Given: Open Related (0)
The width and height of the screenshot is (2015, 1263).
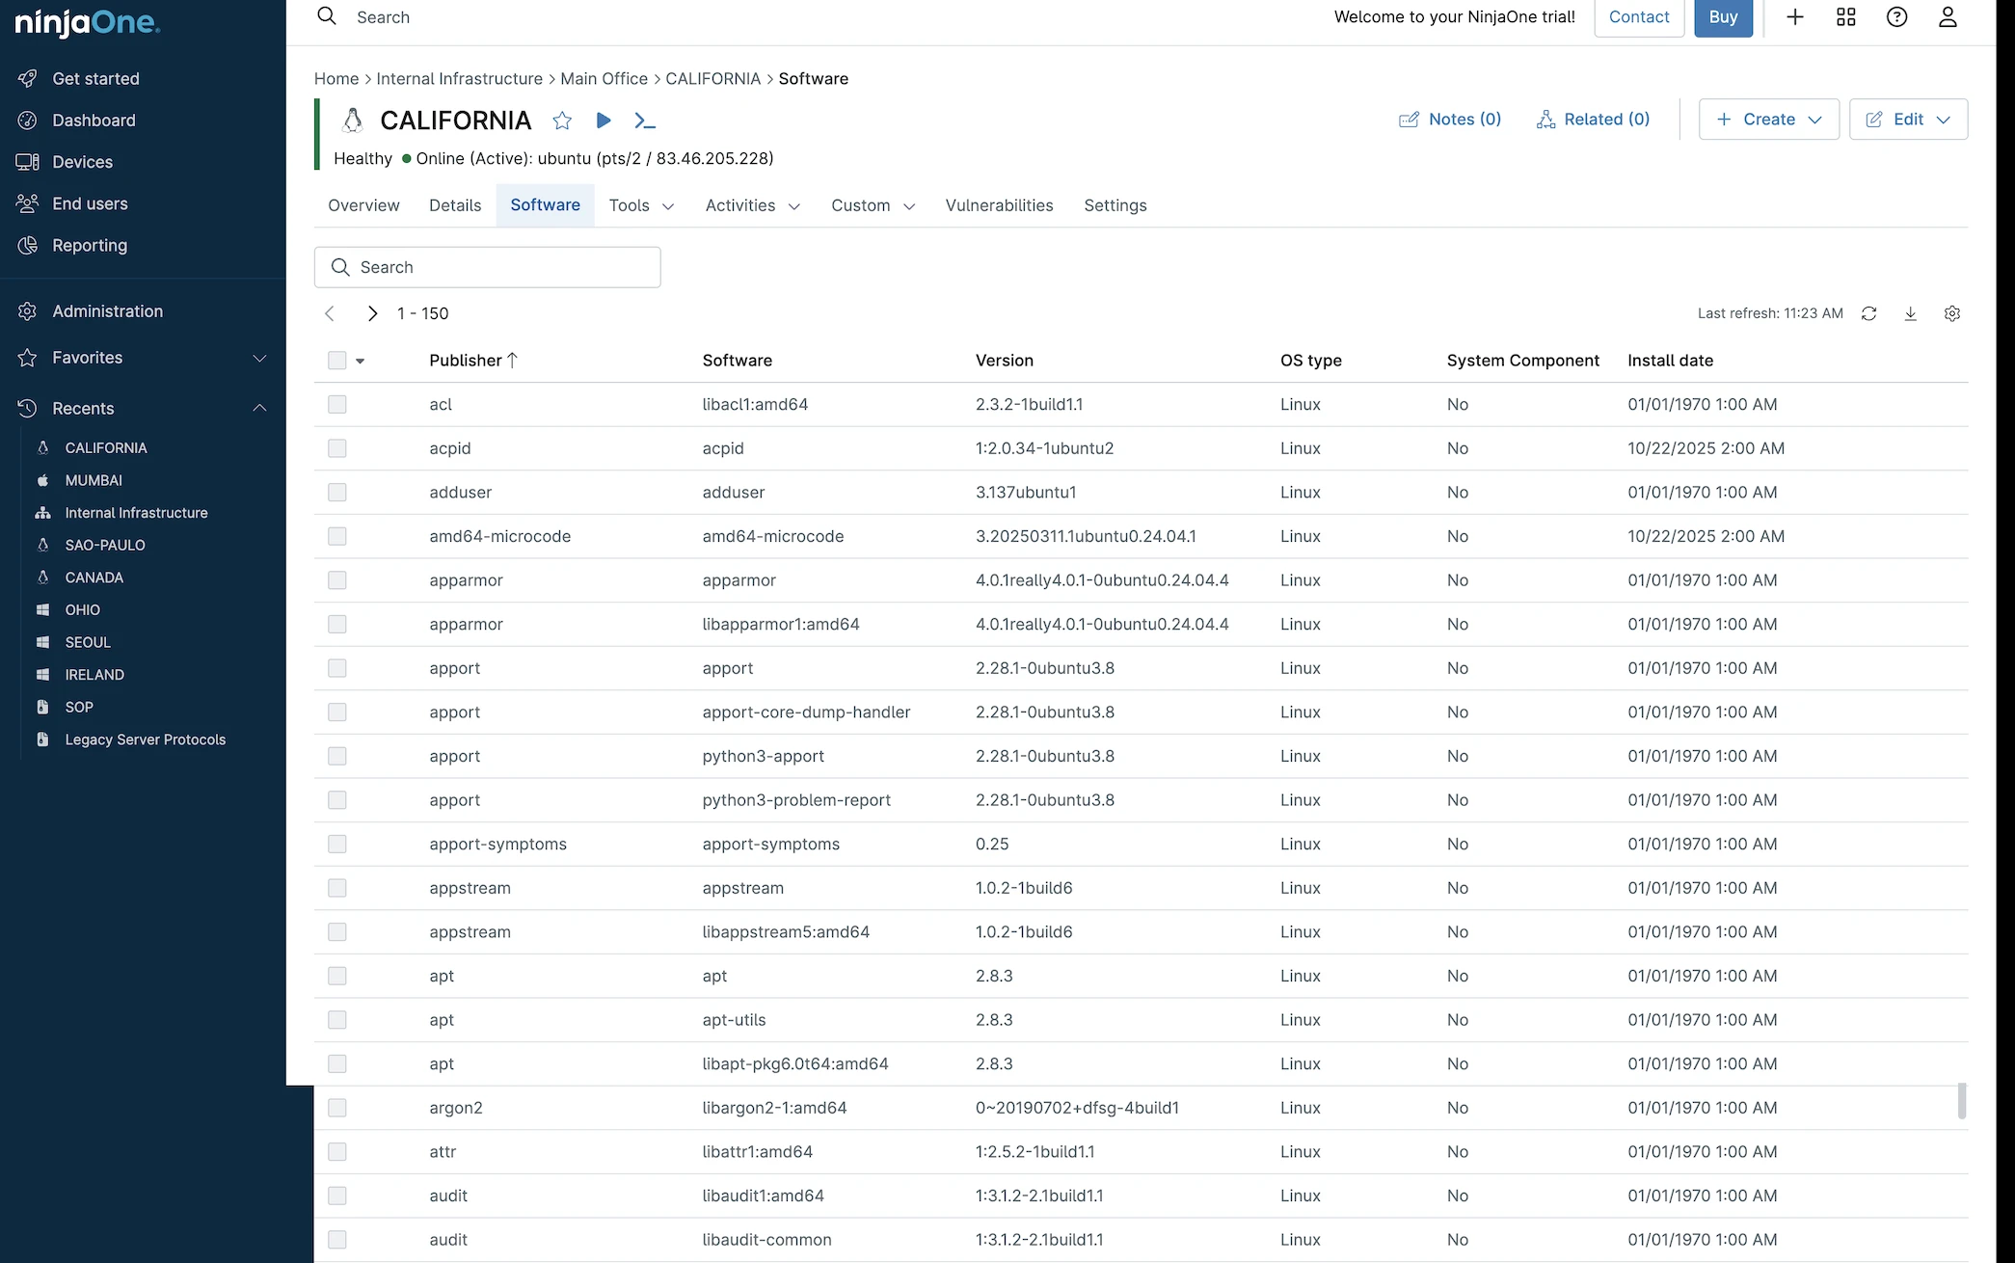Looking at the screenshot, I should (1593, 120).
